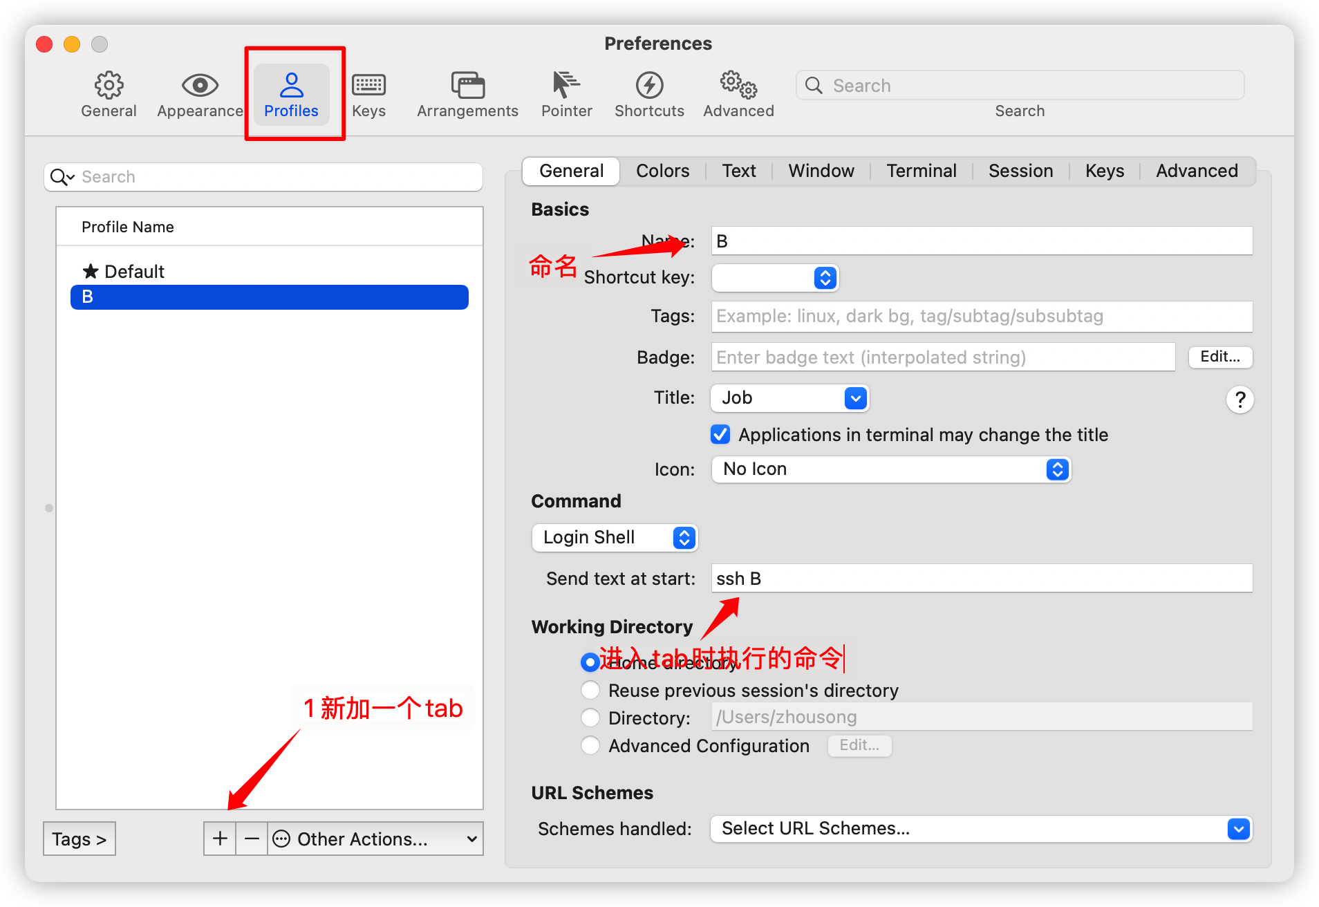Remove selected profile with minus button
The image size is (1319, 907).
(252, 839)
